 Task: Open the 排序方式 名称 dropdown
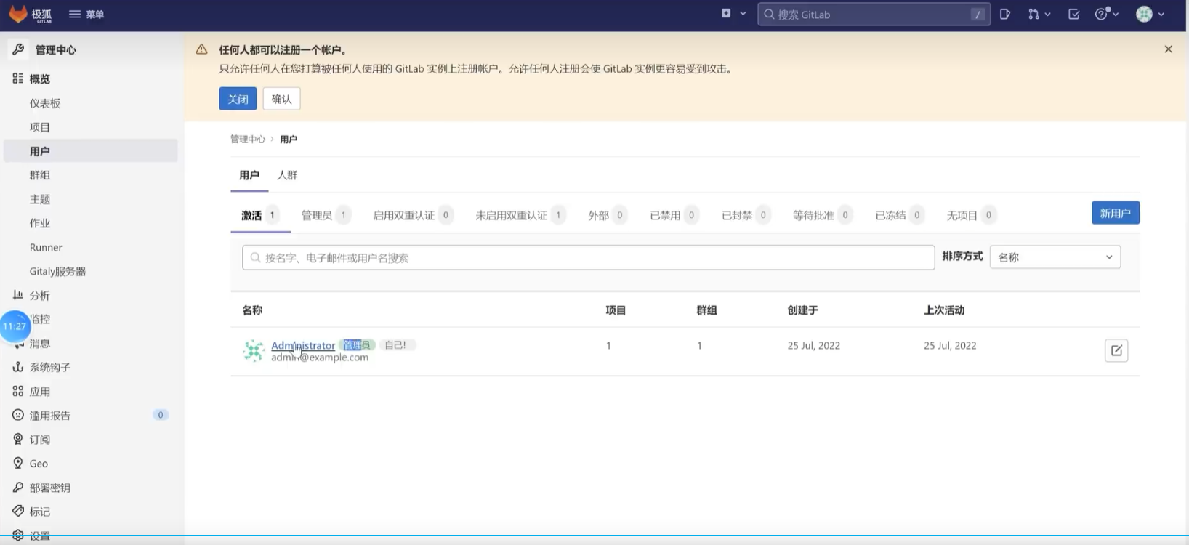(1055, 257)
